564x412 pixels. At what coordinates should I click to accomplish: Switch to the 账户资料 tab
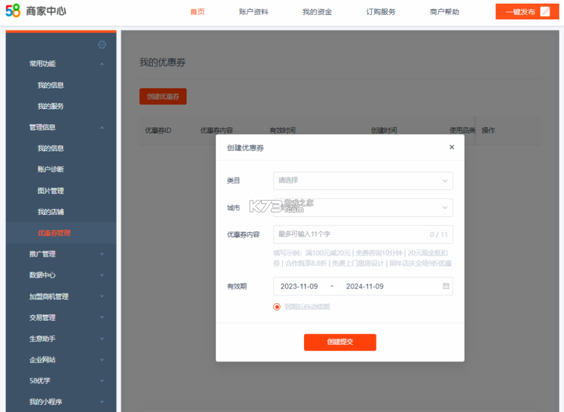pyautogui.click(x=253, y=12)
